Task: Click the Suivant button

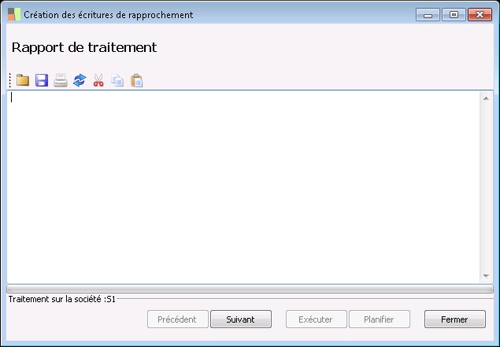Action: (x=241, y=319)
